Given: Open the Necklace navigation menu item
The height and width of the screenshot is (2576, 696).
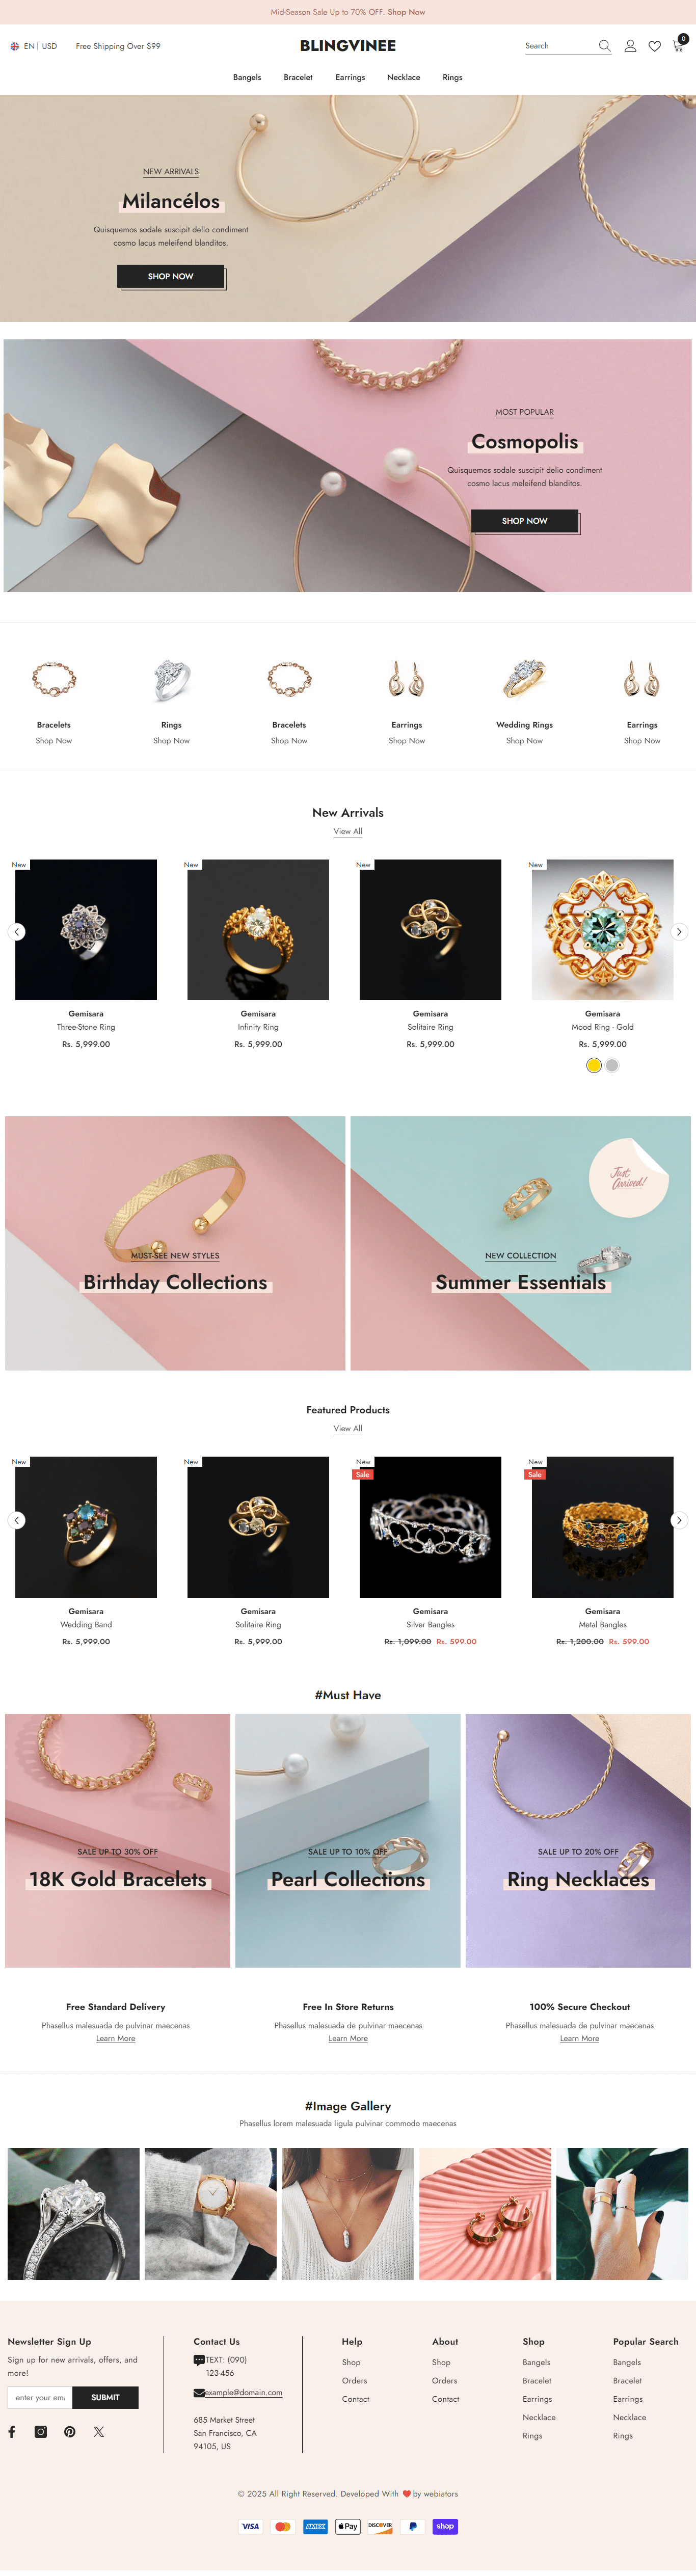Looking at the screenshot, I should (404, 77).
